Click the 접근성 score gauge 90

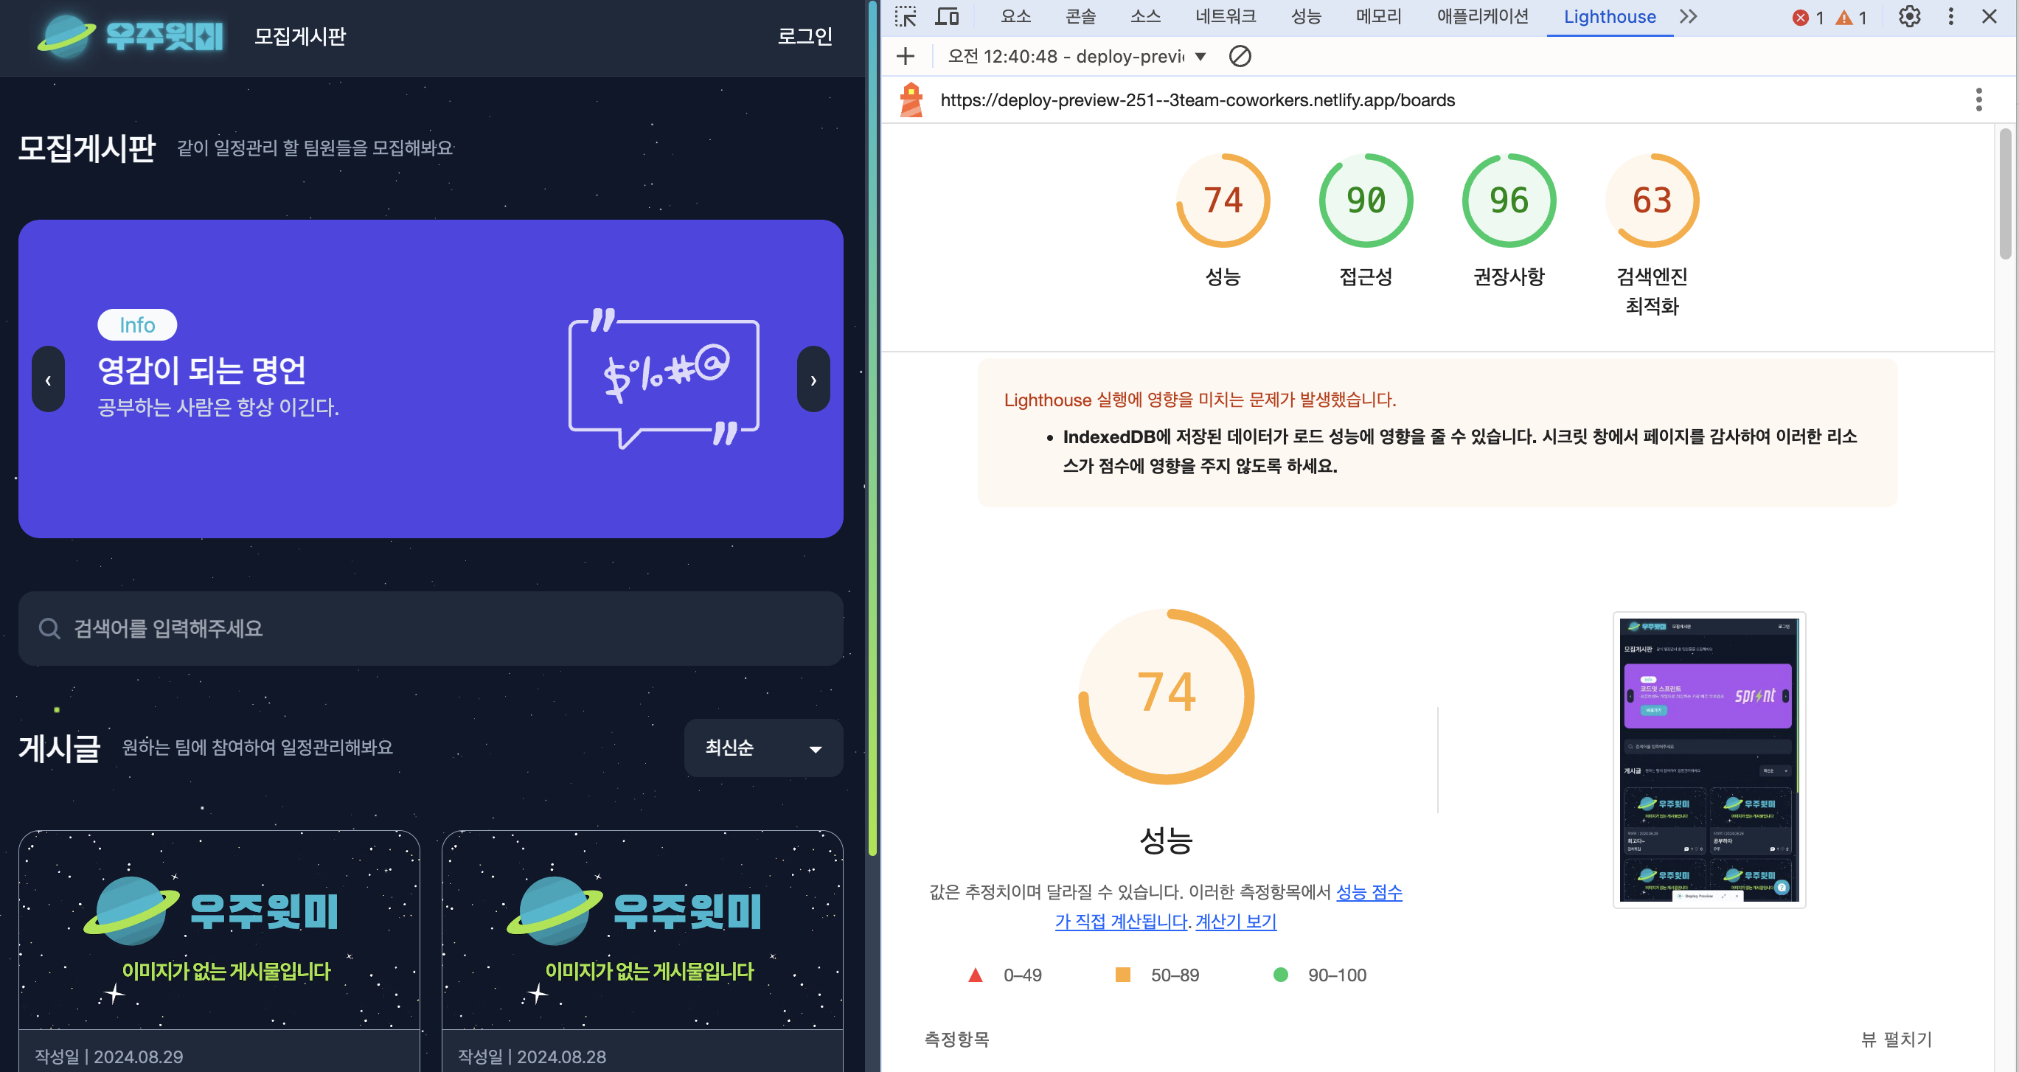pyautogui.click(x=1366, y=201)
